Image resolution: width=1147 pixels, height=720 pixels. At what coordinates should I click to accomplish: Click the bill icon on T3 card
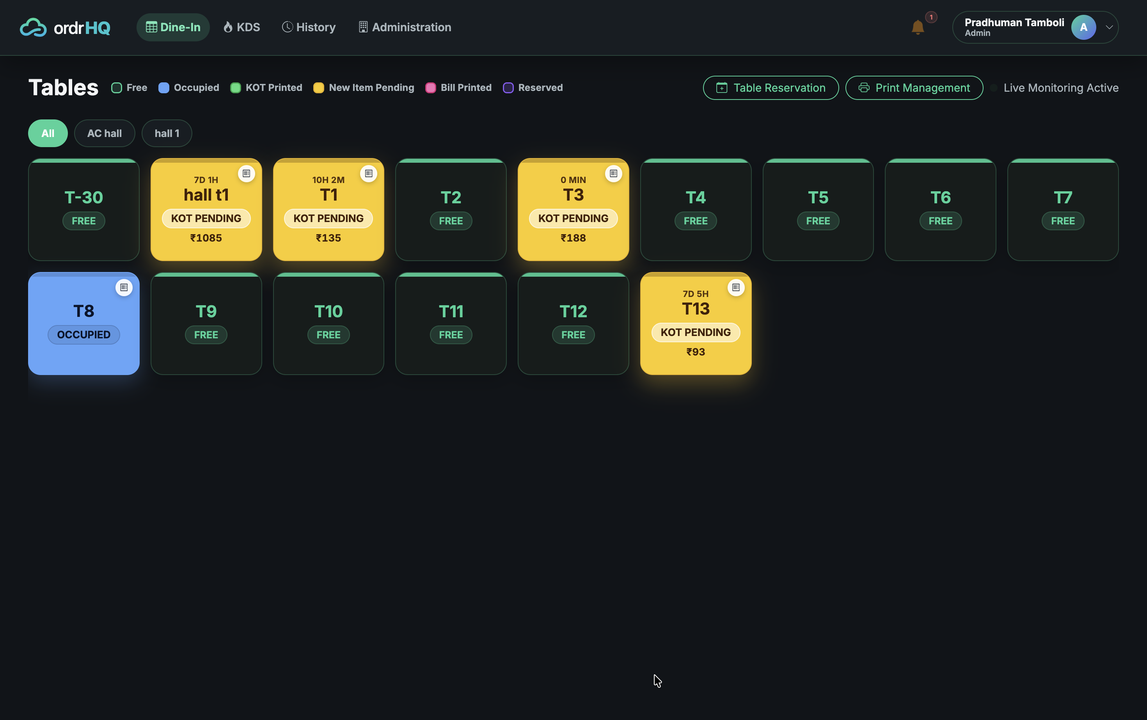(x=613, y=173)
